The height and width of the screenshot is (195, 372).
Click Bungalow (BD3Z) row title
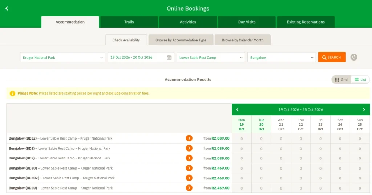point(61,138)
